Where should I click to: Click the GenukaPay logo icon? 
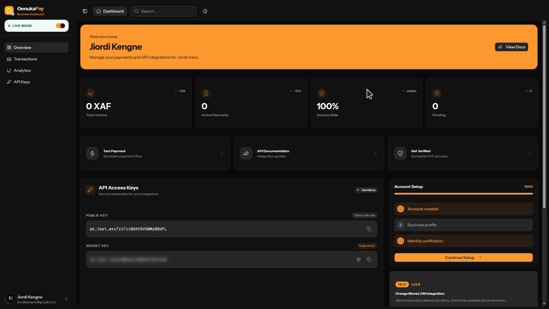9,11
